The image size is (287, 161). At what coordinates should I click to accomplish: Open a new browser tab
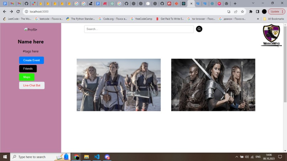click(x=235, y=4)
